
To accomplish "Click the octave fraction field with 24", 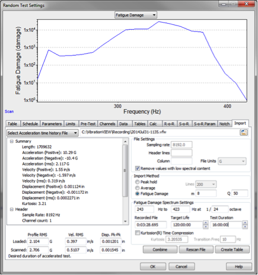I will pyautogui.click(x=220, y=209).
